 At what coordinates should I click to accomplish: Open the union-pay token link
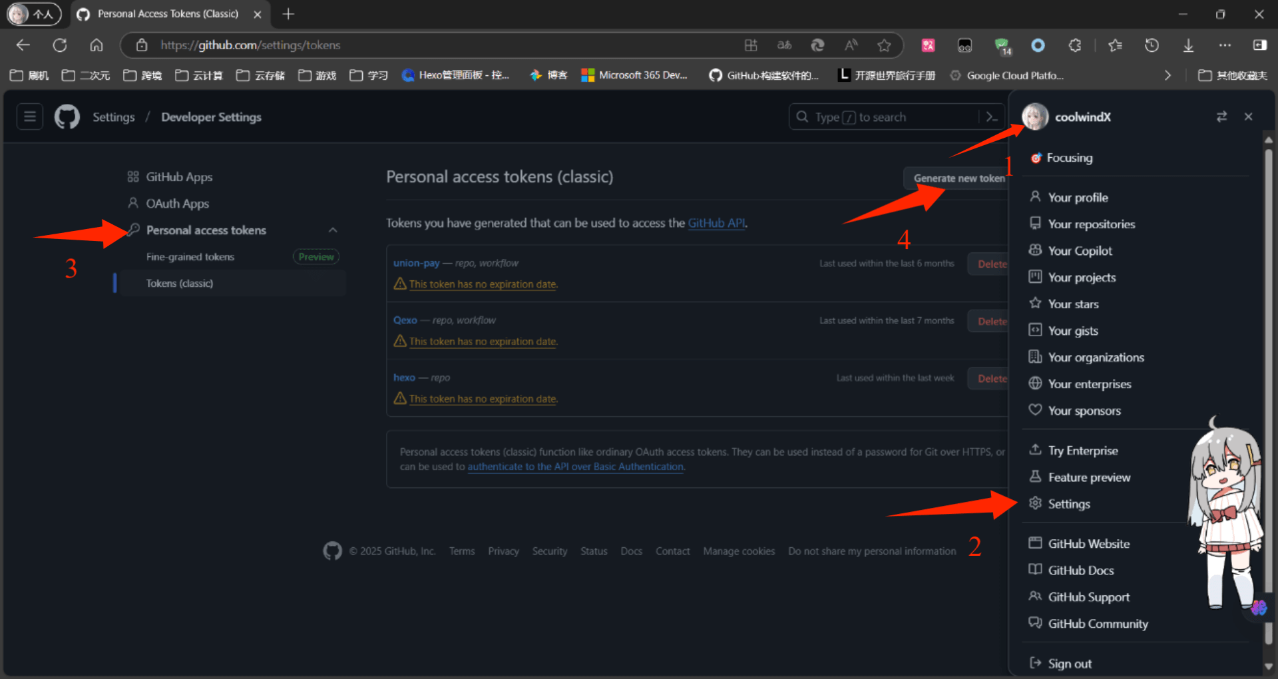pos(416,263)
